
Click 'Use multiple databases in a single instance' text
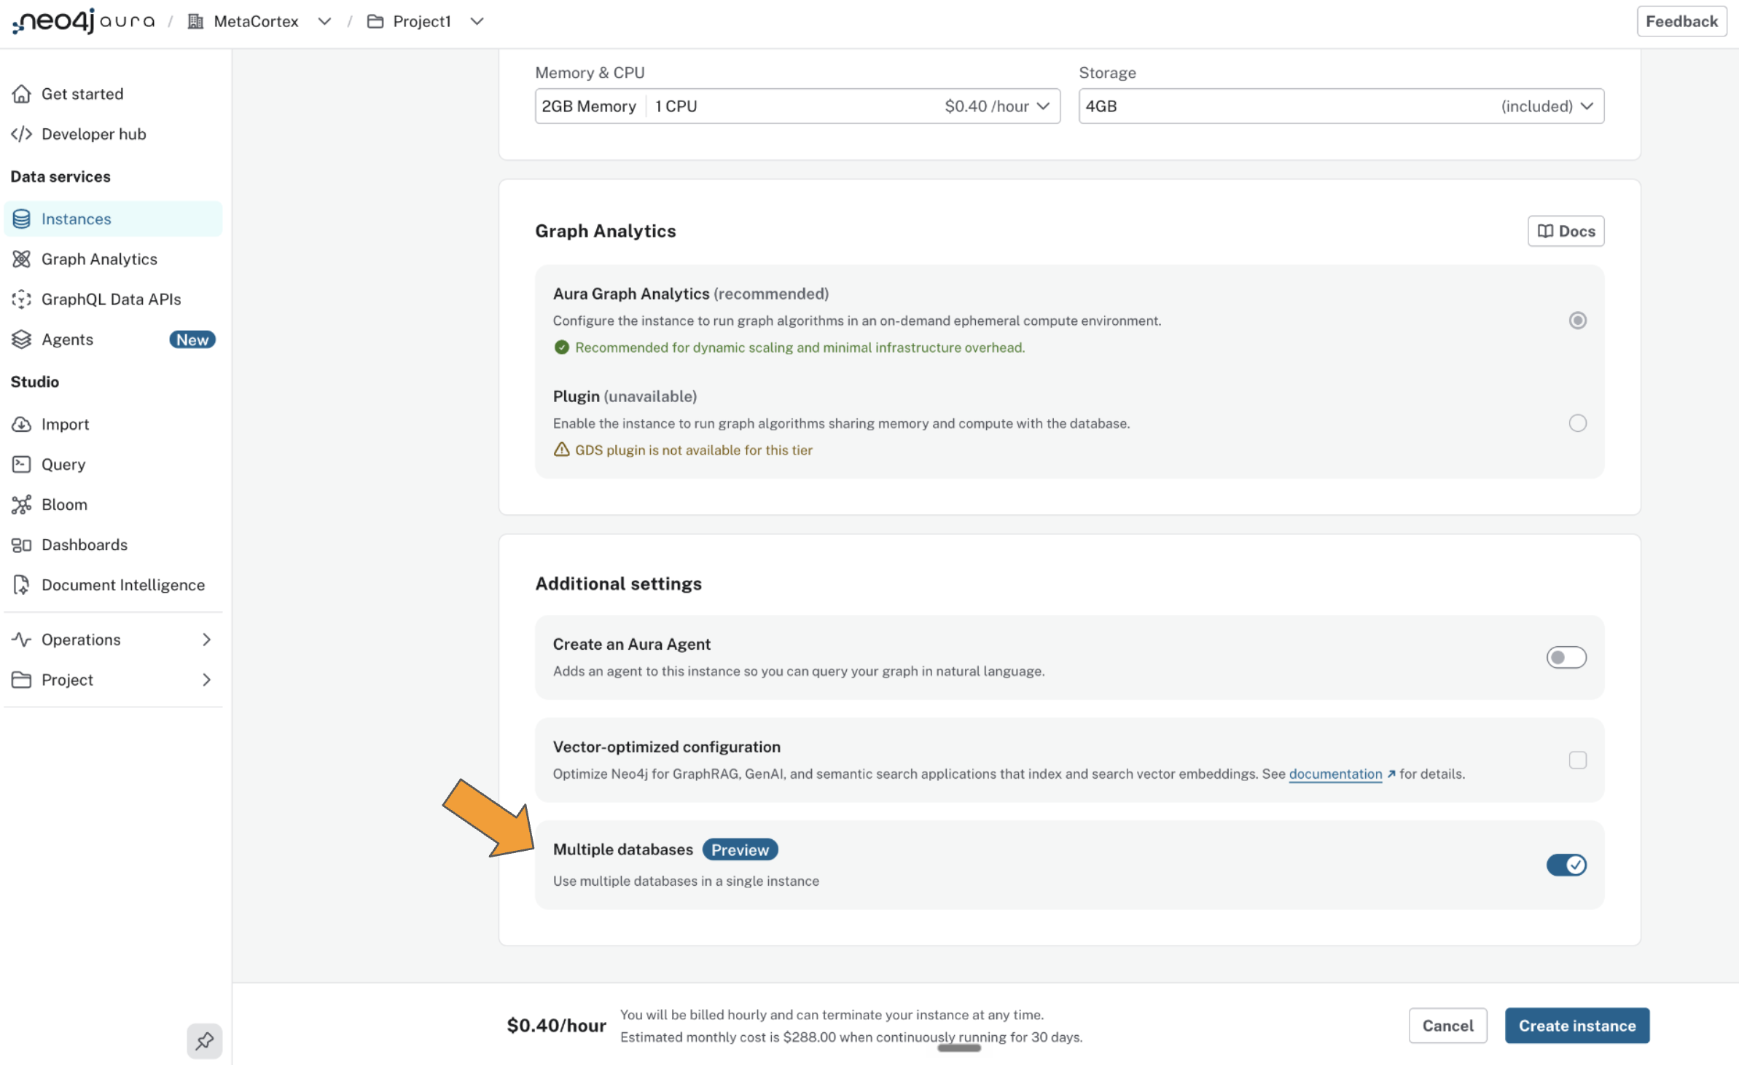686,881
